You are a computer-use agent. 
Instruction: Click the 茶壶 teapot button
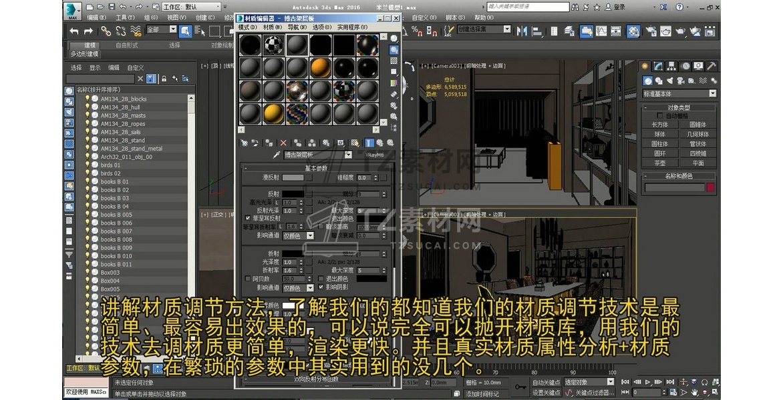click(x=659, y=163)
